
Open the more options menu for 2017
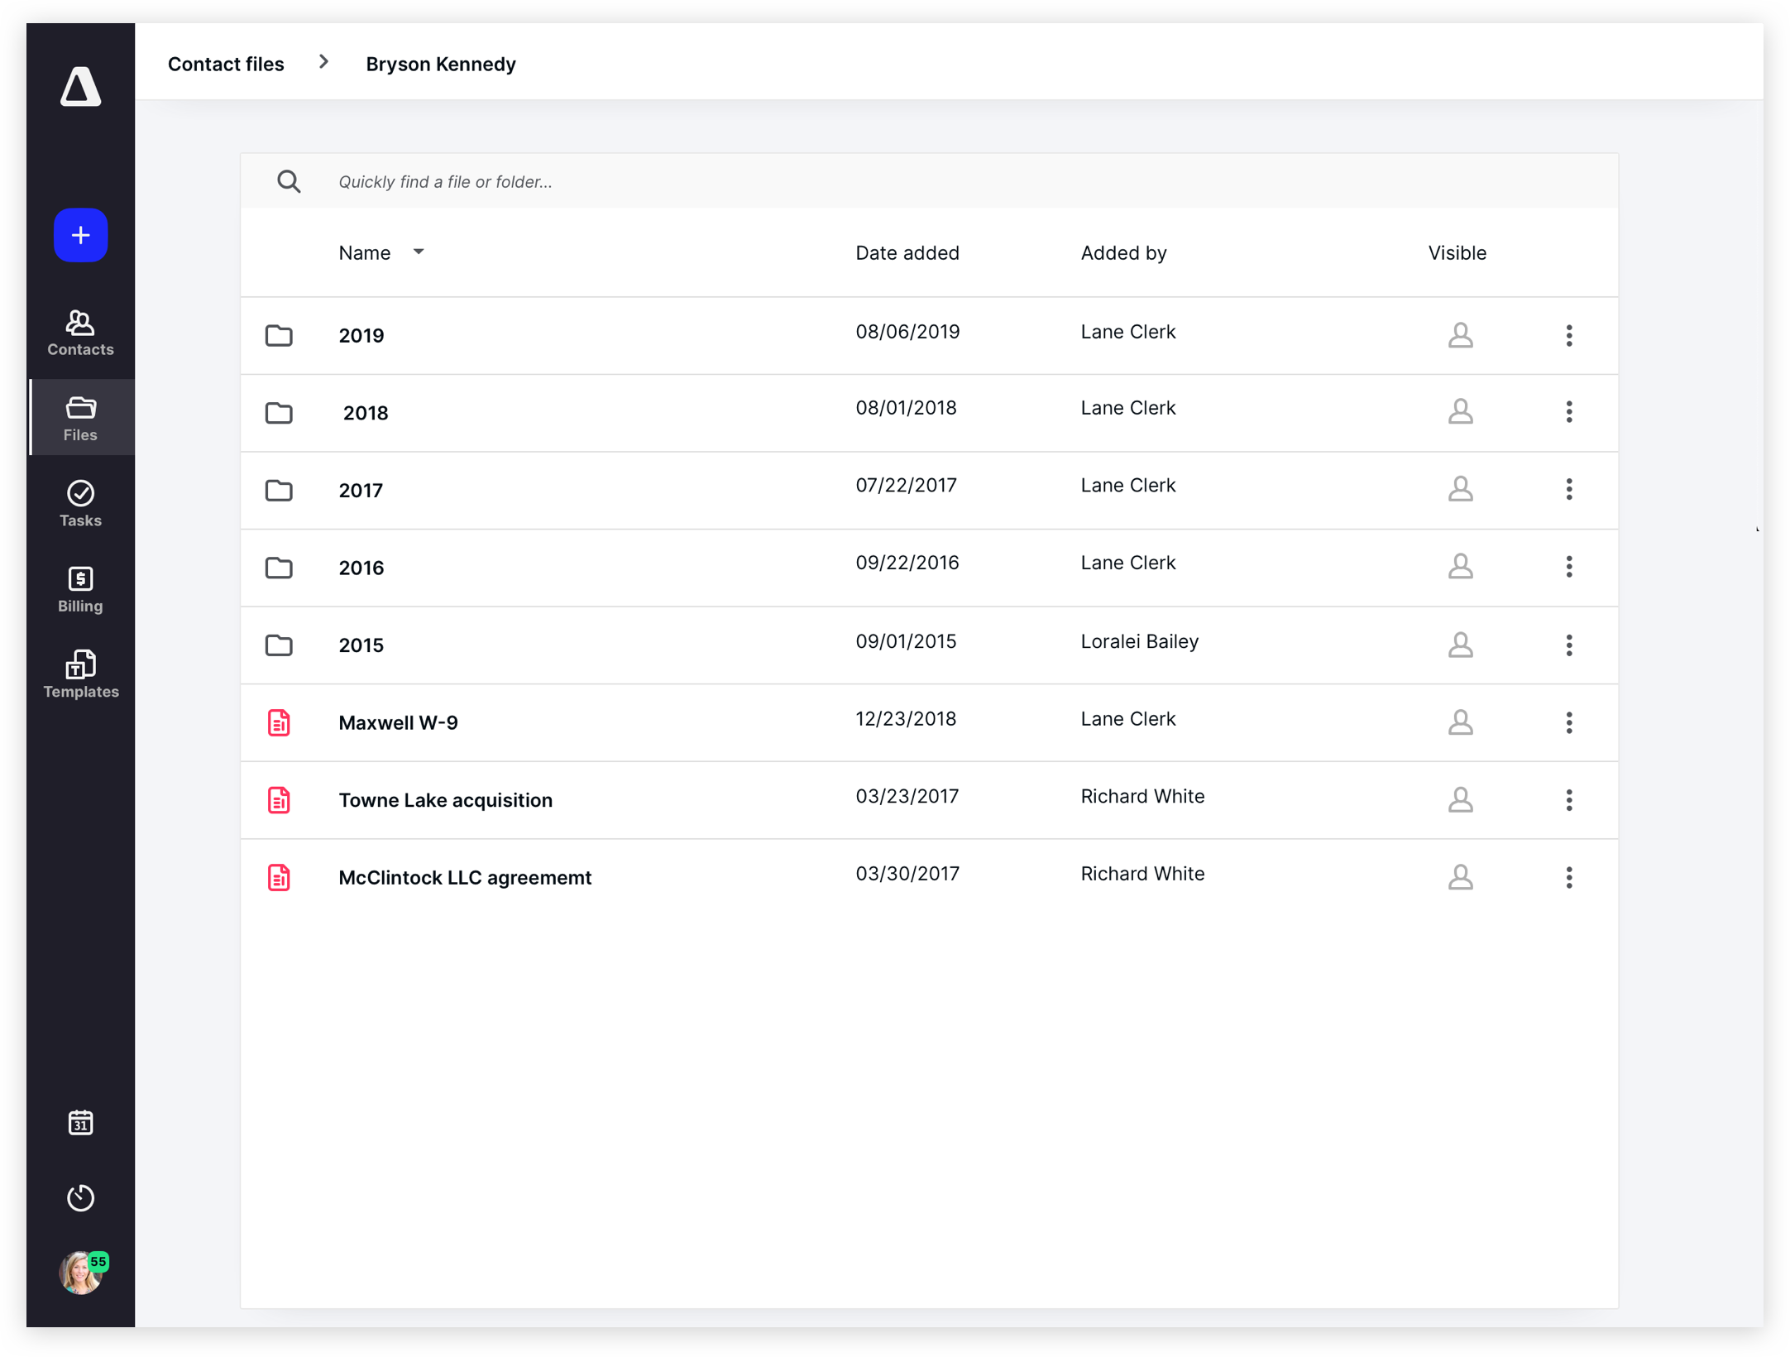1568,489
